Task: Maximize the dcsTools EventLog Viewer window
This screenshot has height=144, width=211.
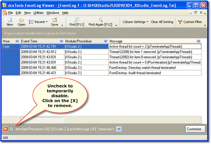Action: [x=197, y=6]
